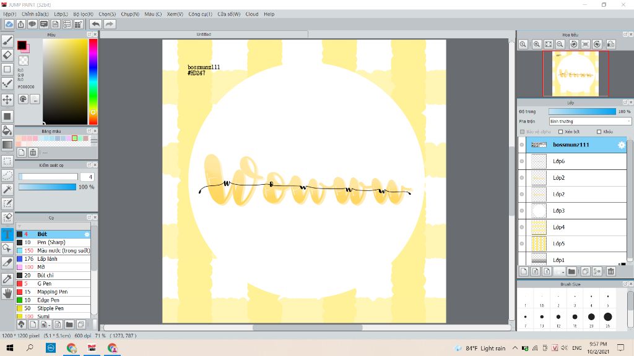The width and height of the screenshot is (634, 356).
Task: Select the Pen (Sharp) brush
Action: point(53,242)
